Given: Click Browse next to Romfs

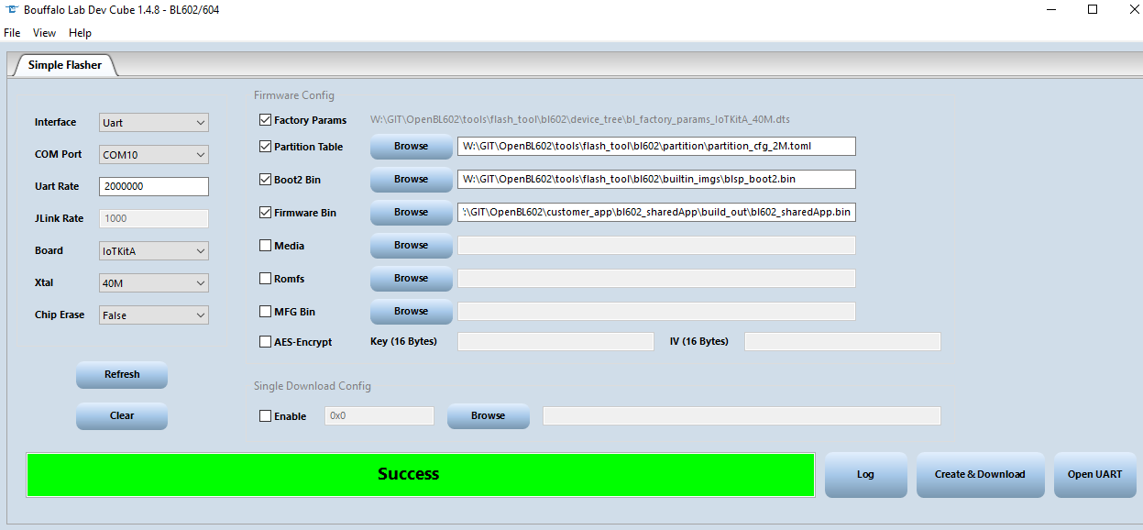Looking at the screenshot, I should pos(411,279).
